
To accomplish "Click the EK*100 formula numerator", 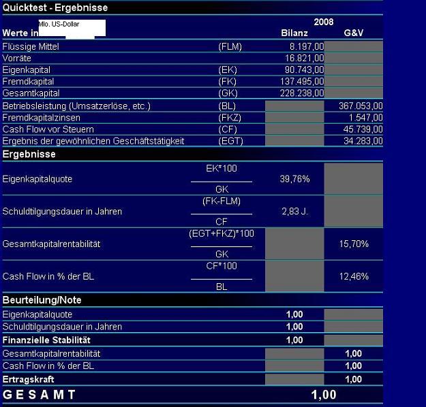I will tap(222, 168).
